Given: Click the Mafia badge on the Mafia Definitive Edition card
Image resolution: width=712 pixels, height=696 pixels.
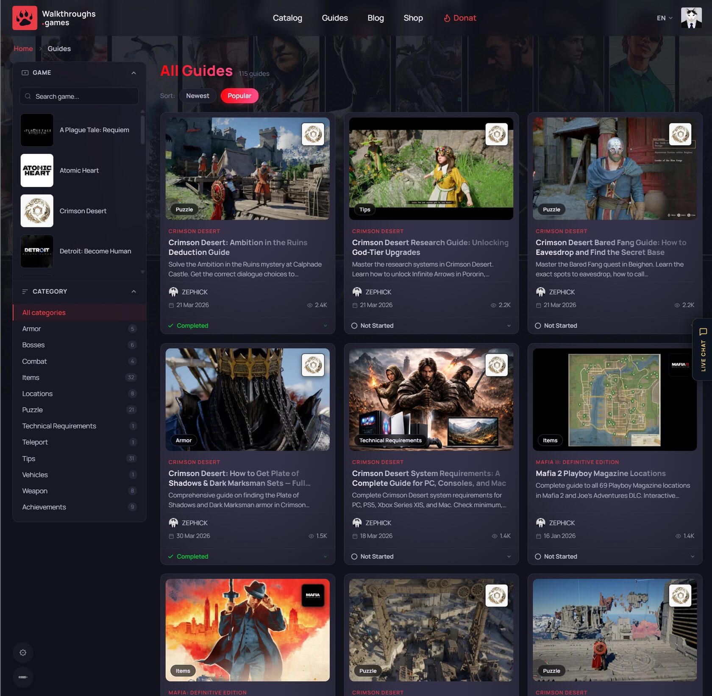Looking at the screenshot, I should click(313, 596).
